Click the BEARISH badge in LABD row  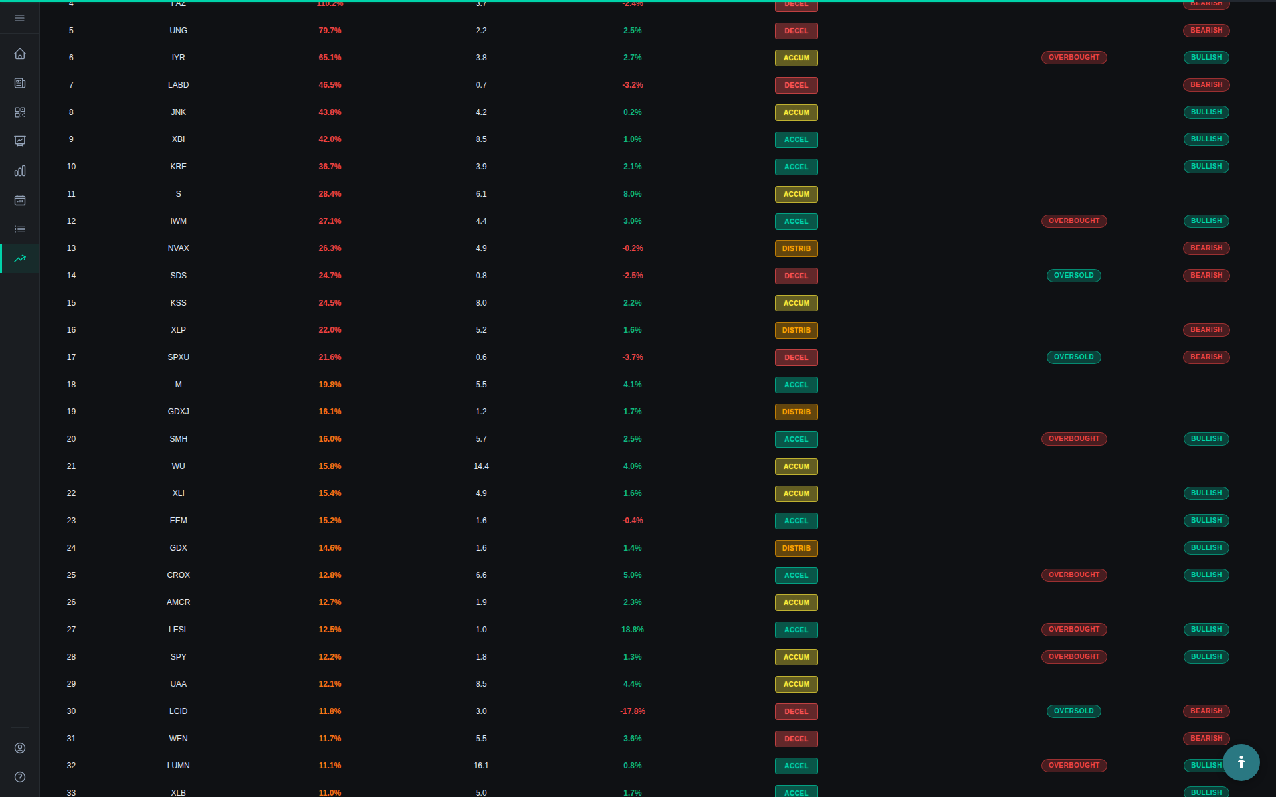[1206, 85]
